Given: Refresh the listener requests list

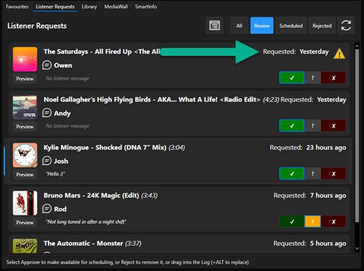Looking at the screenshot, I should (x=346, y=25).
